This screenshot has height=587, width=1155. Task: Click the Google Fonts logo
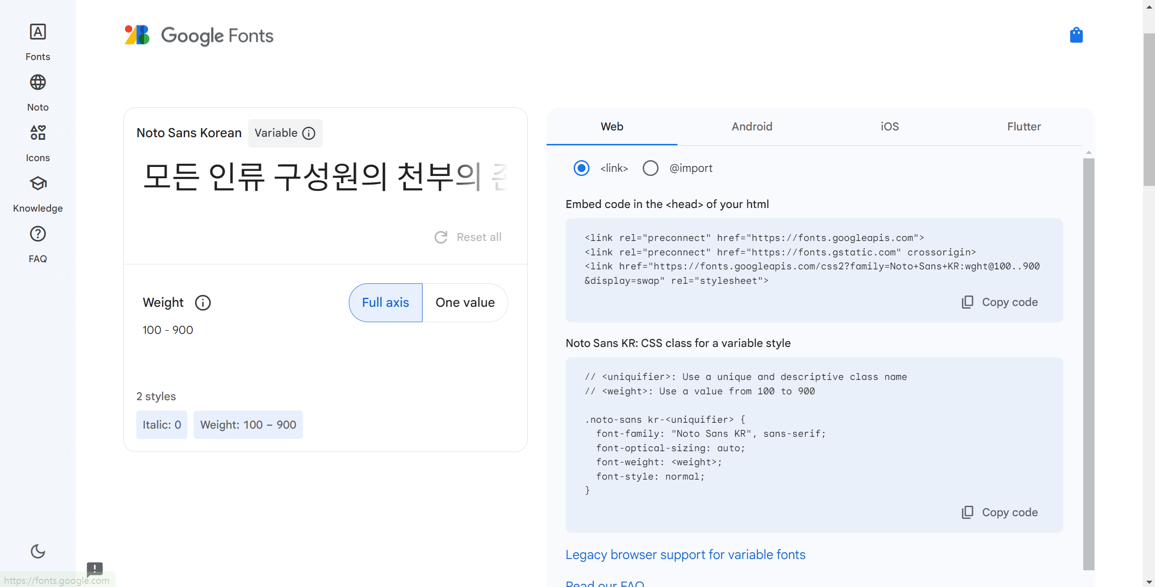click(x=199, y=36)
